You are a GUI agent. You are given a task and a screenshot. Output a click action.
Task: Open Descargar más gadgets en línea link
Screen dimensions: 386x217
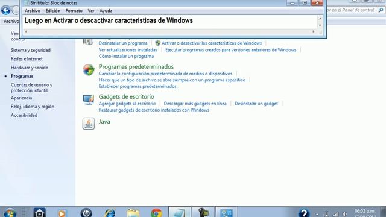[x=195, y=104]
